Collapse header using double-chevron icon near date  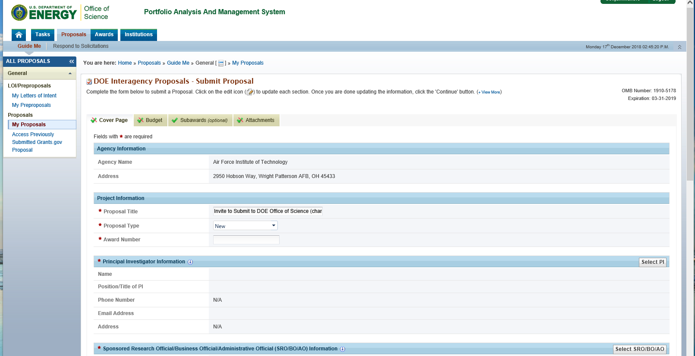pos(679,47)
